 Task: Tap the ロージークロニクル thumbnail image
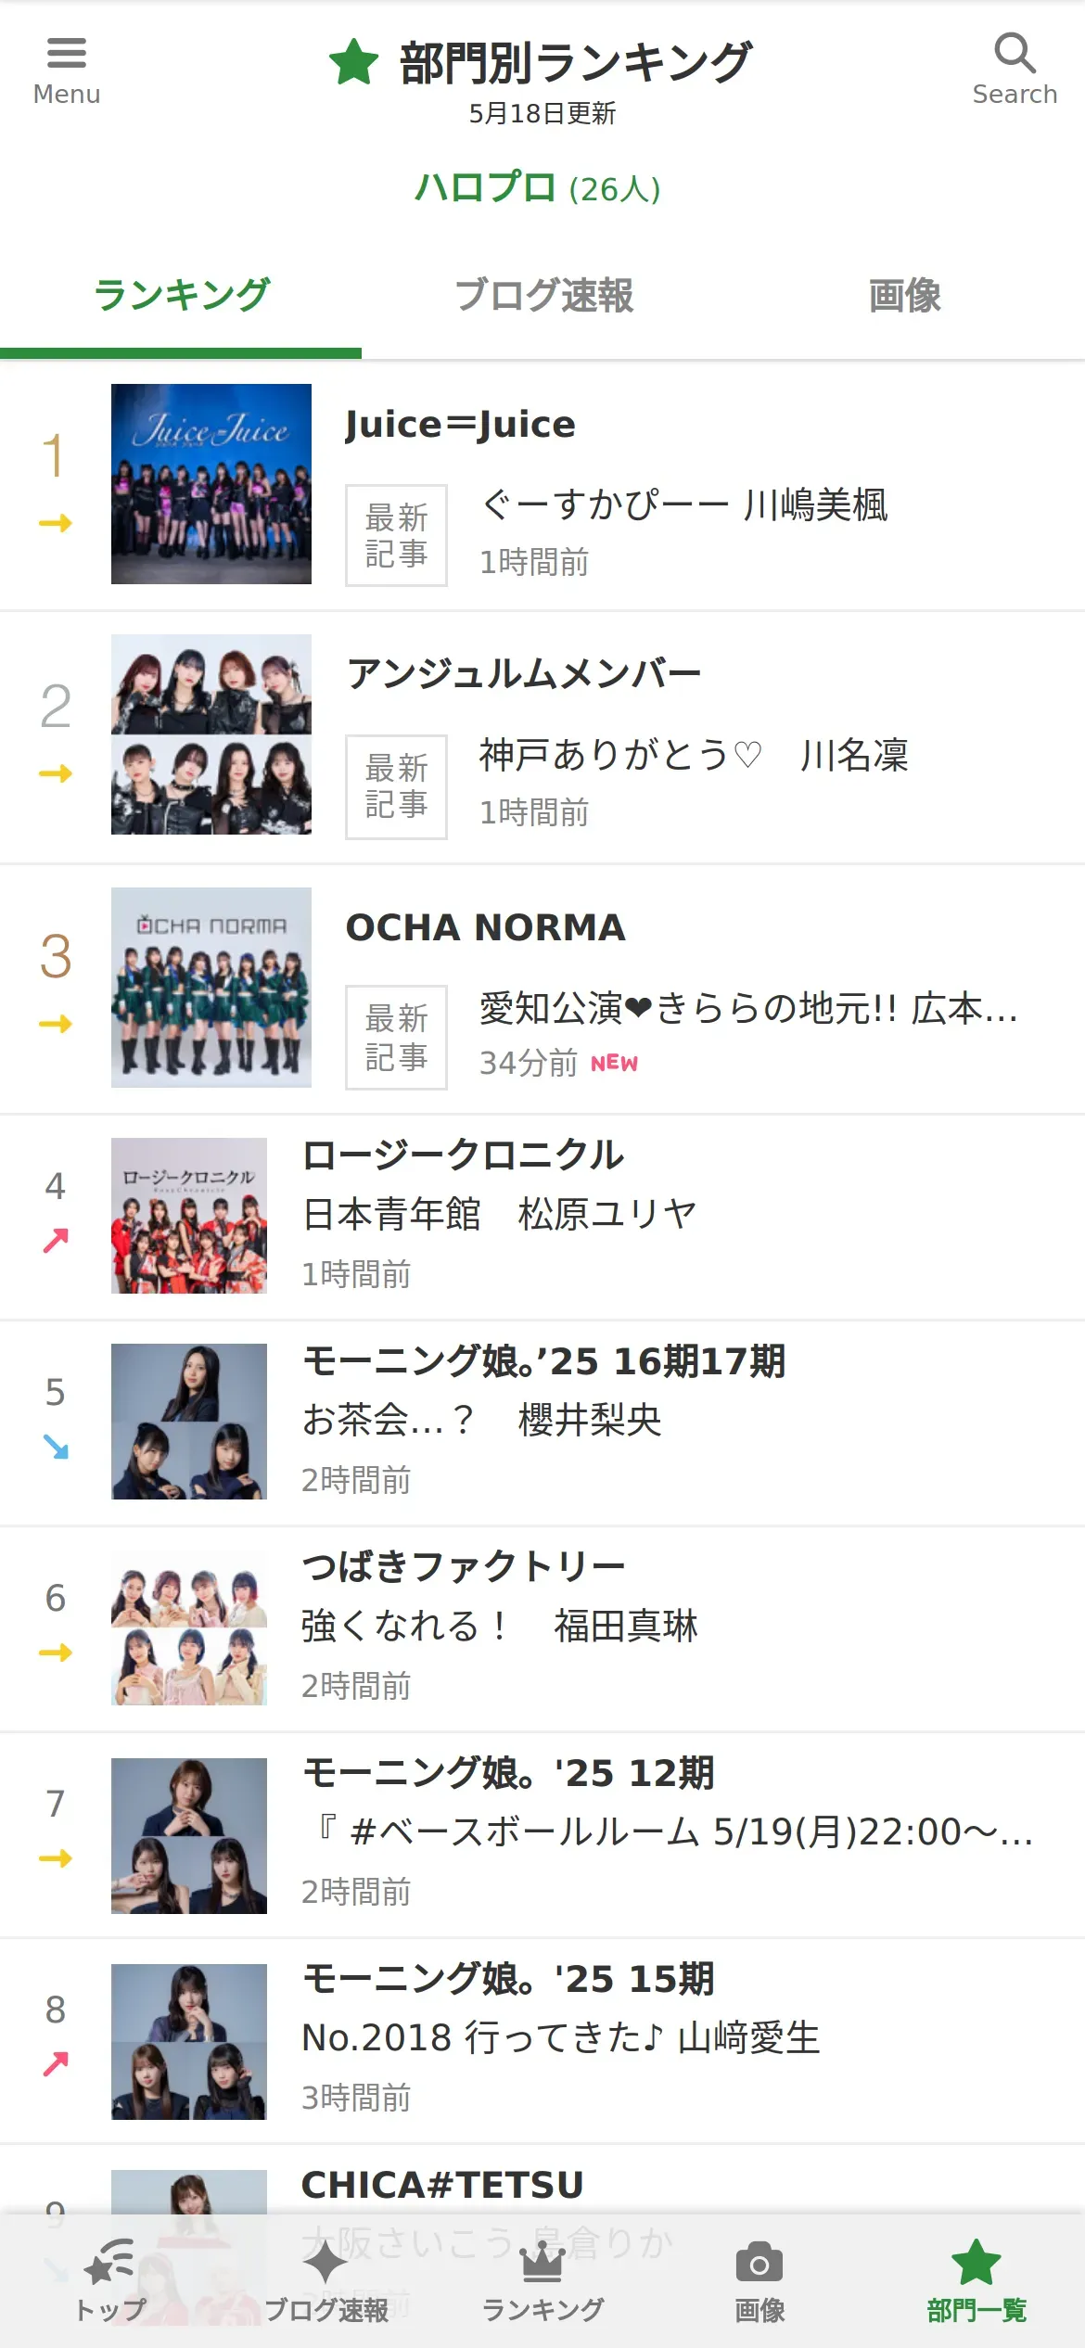point(189,1216)
